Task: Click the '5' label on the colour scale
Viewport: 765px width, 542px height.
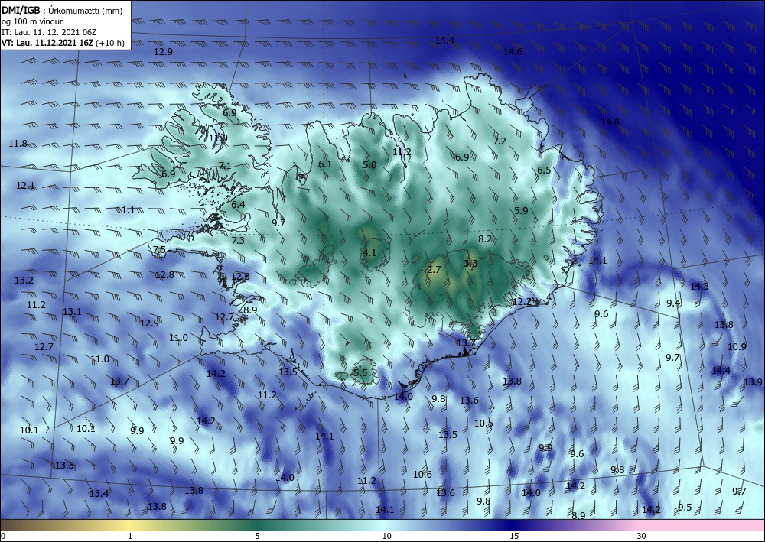Action: tap(257, 536)
